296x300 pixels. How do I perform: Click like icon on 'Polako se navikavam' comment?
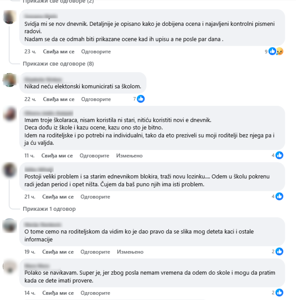279,293
